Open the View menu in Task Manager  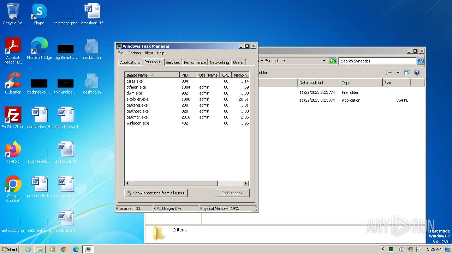tap(149, 53)
